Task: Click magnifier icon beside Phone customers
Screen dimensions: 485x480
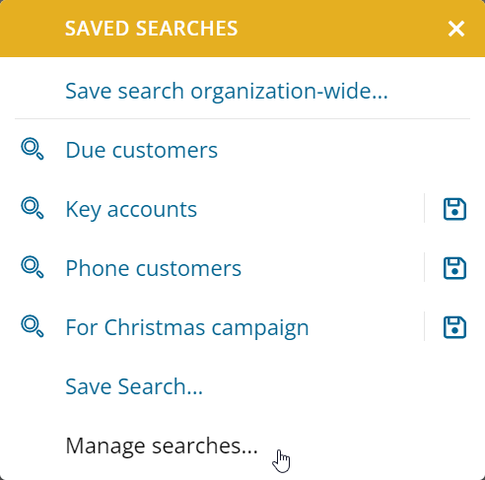Action: pyautogui.click(x=33, y=267)
